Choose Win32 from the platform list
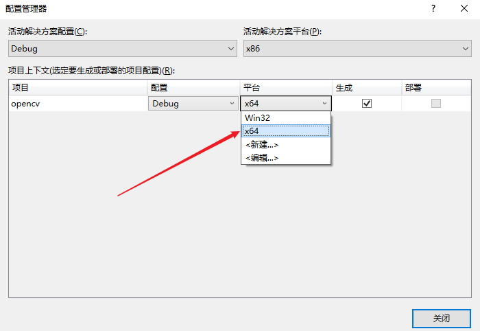Image resolution: width=480 pixels, height=331 pixels. click(286, 117)
